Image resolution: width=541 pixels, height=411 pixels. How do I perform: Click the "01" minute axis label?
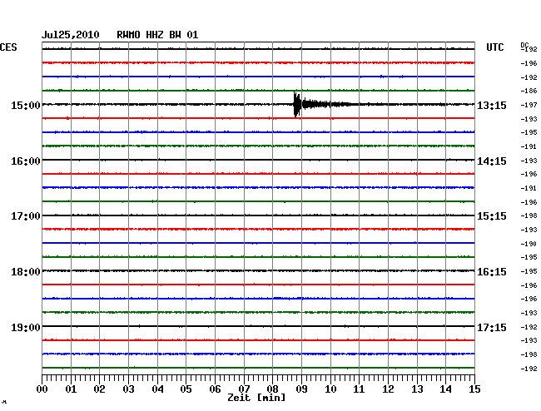click(71, 389)
